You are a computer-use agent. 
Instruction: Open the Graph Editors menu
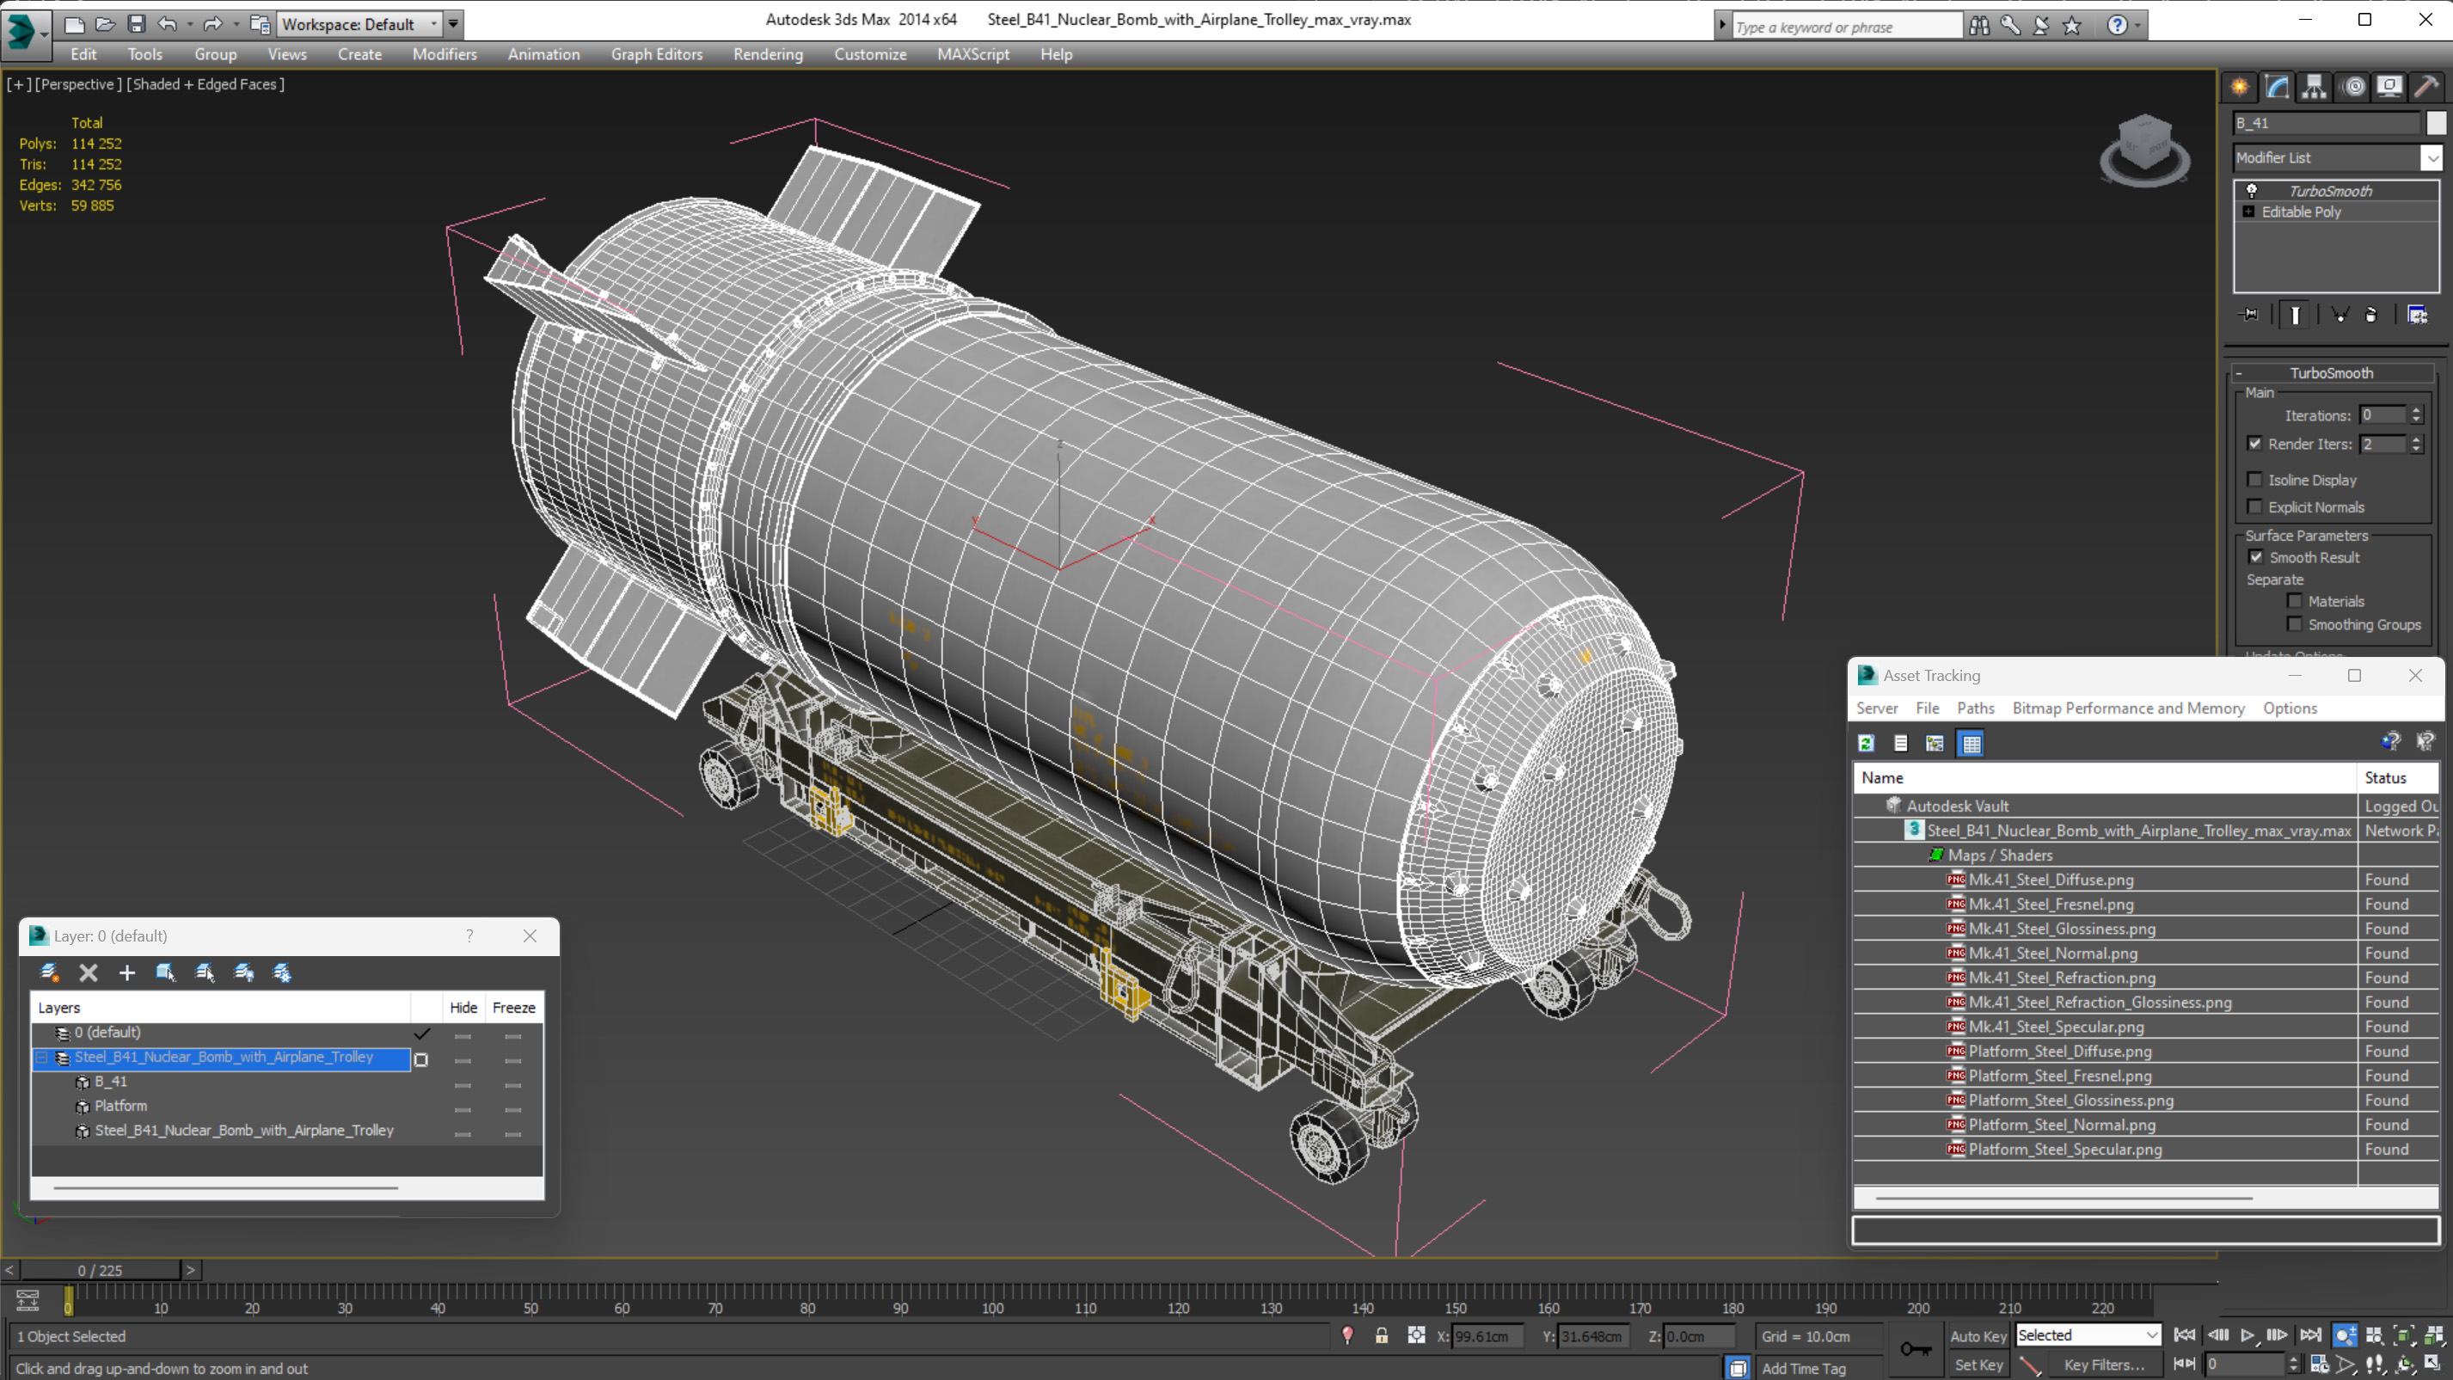click(656, 54)
